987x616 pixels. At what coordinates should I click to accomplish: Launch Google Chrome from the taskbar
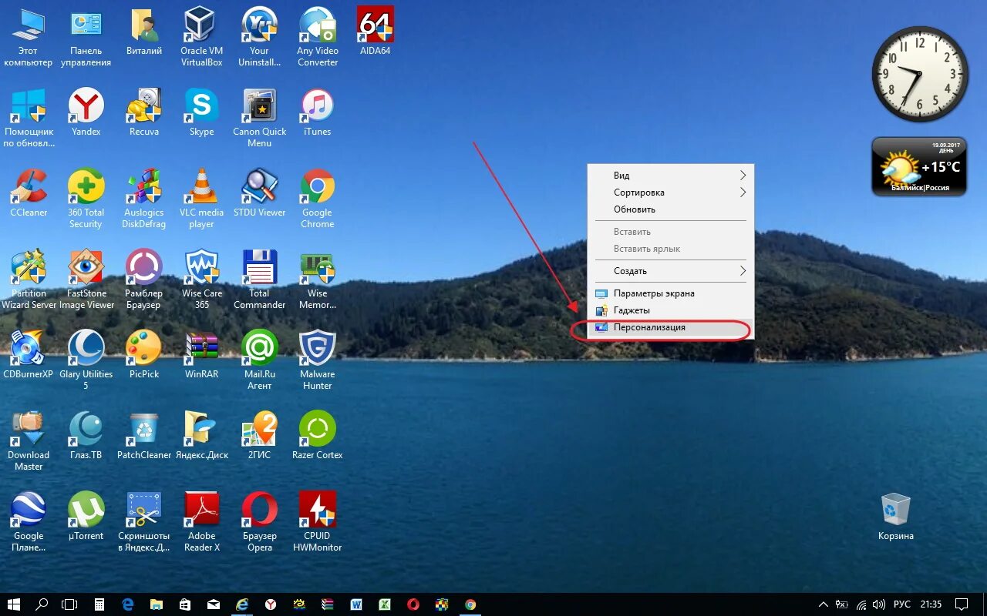tap(470, 605)
